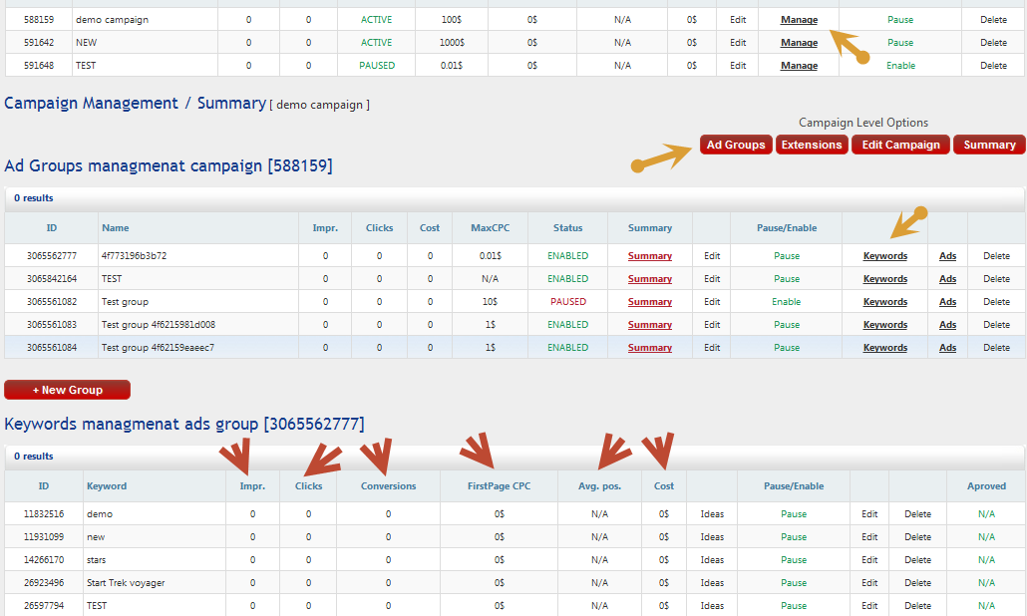Viewport: 1027px width, 616px height.
Task: Pause the stars keyword
Action: [794, 560]
